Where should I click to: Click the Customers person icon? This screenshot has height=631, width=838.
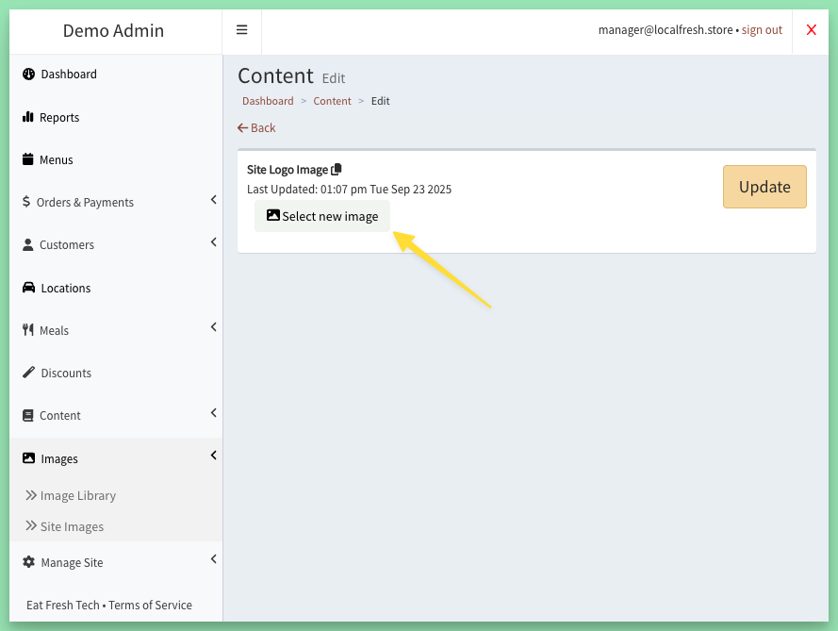[27, 244]
